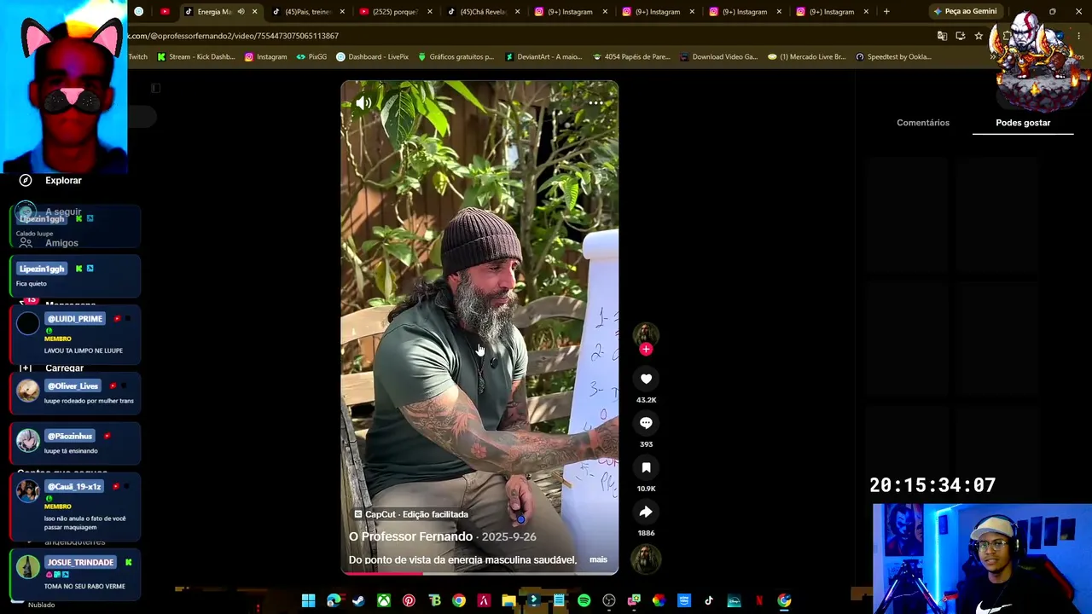The width and height of the screenshot is (1092, 614).
Task: Open the PixGG bookmark
Action: 311,57
